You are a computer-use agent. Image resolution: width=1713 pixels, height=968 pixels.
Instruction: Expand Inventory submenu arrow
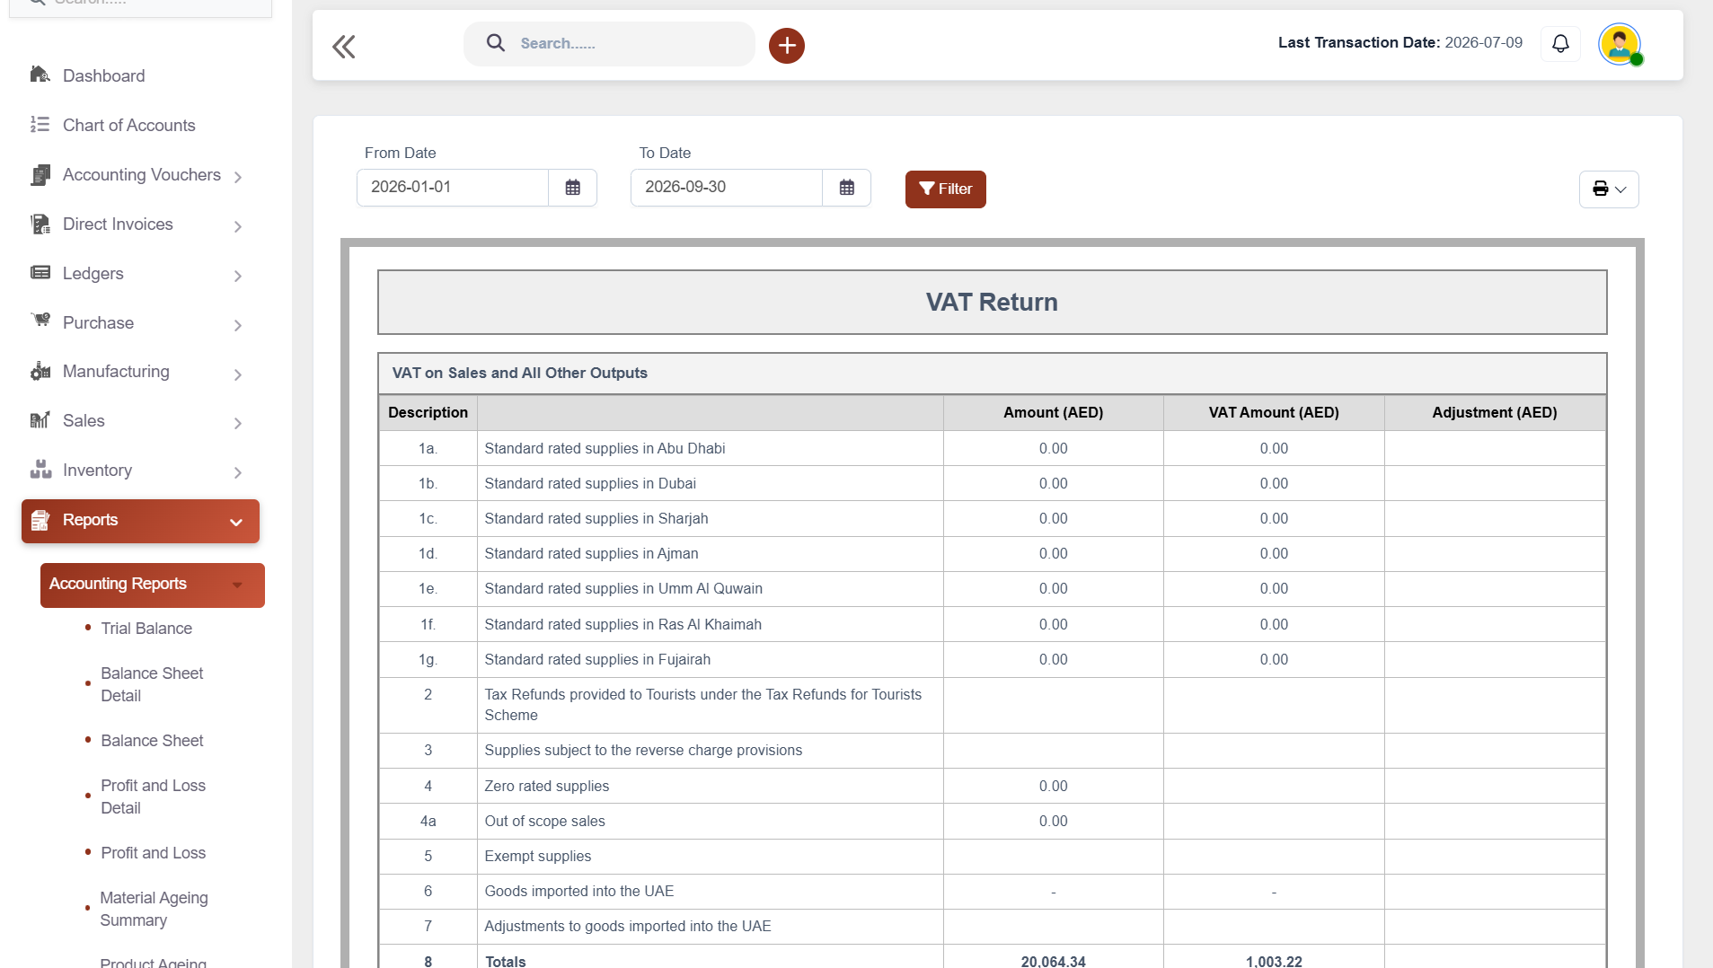click(237, 472)
